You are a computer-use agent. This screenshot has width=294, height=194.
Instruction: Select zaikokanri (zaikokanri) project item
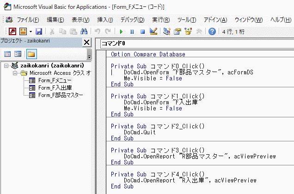point(52,66)
